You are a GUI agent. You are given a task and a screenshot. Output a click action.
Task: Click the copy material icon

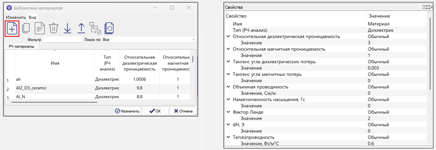(x=26, y=28)
